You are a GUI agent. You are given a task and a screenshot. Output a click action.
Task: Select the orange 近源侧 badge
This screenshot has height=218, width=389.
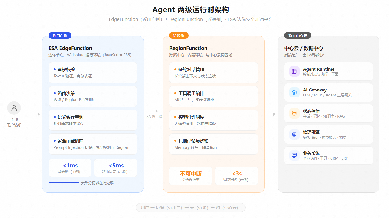tap(179, 36)
